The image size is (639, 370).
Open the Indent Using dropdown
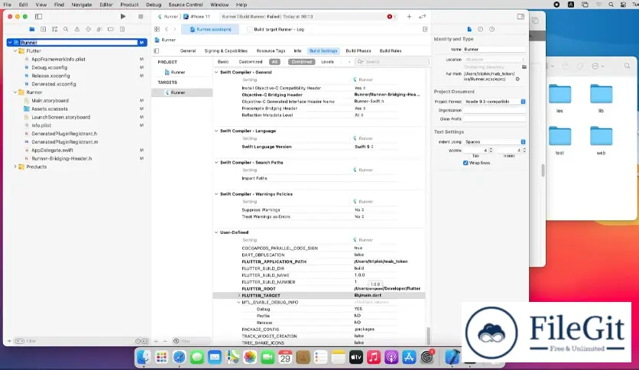point(495,141)
